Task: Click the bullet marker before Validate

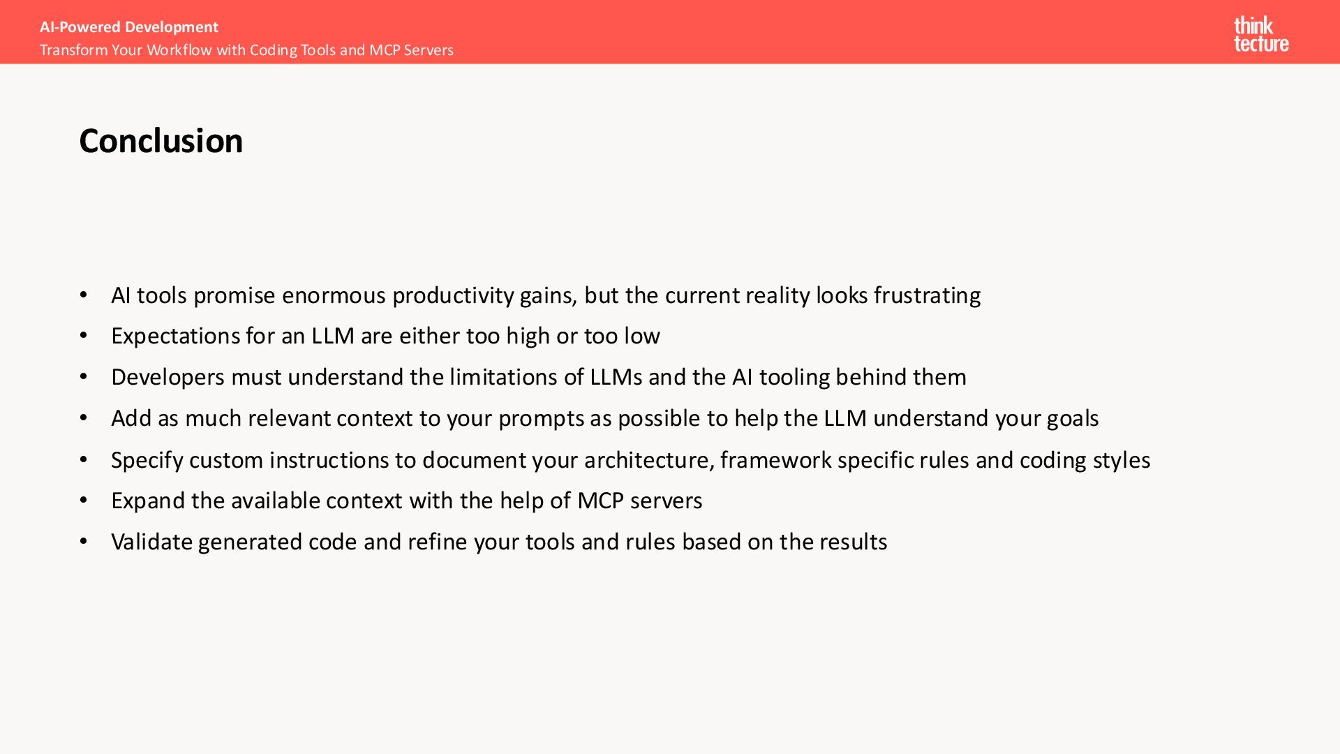Action: (x=84, y=542)
